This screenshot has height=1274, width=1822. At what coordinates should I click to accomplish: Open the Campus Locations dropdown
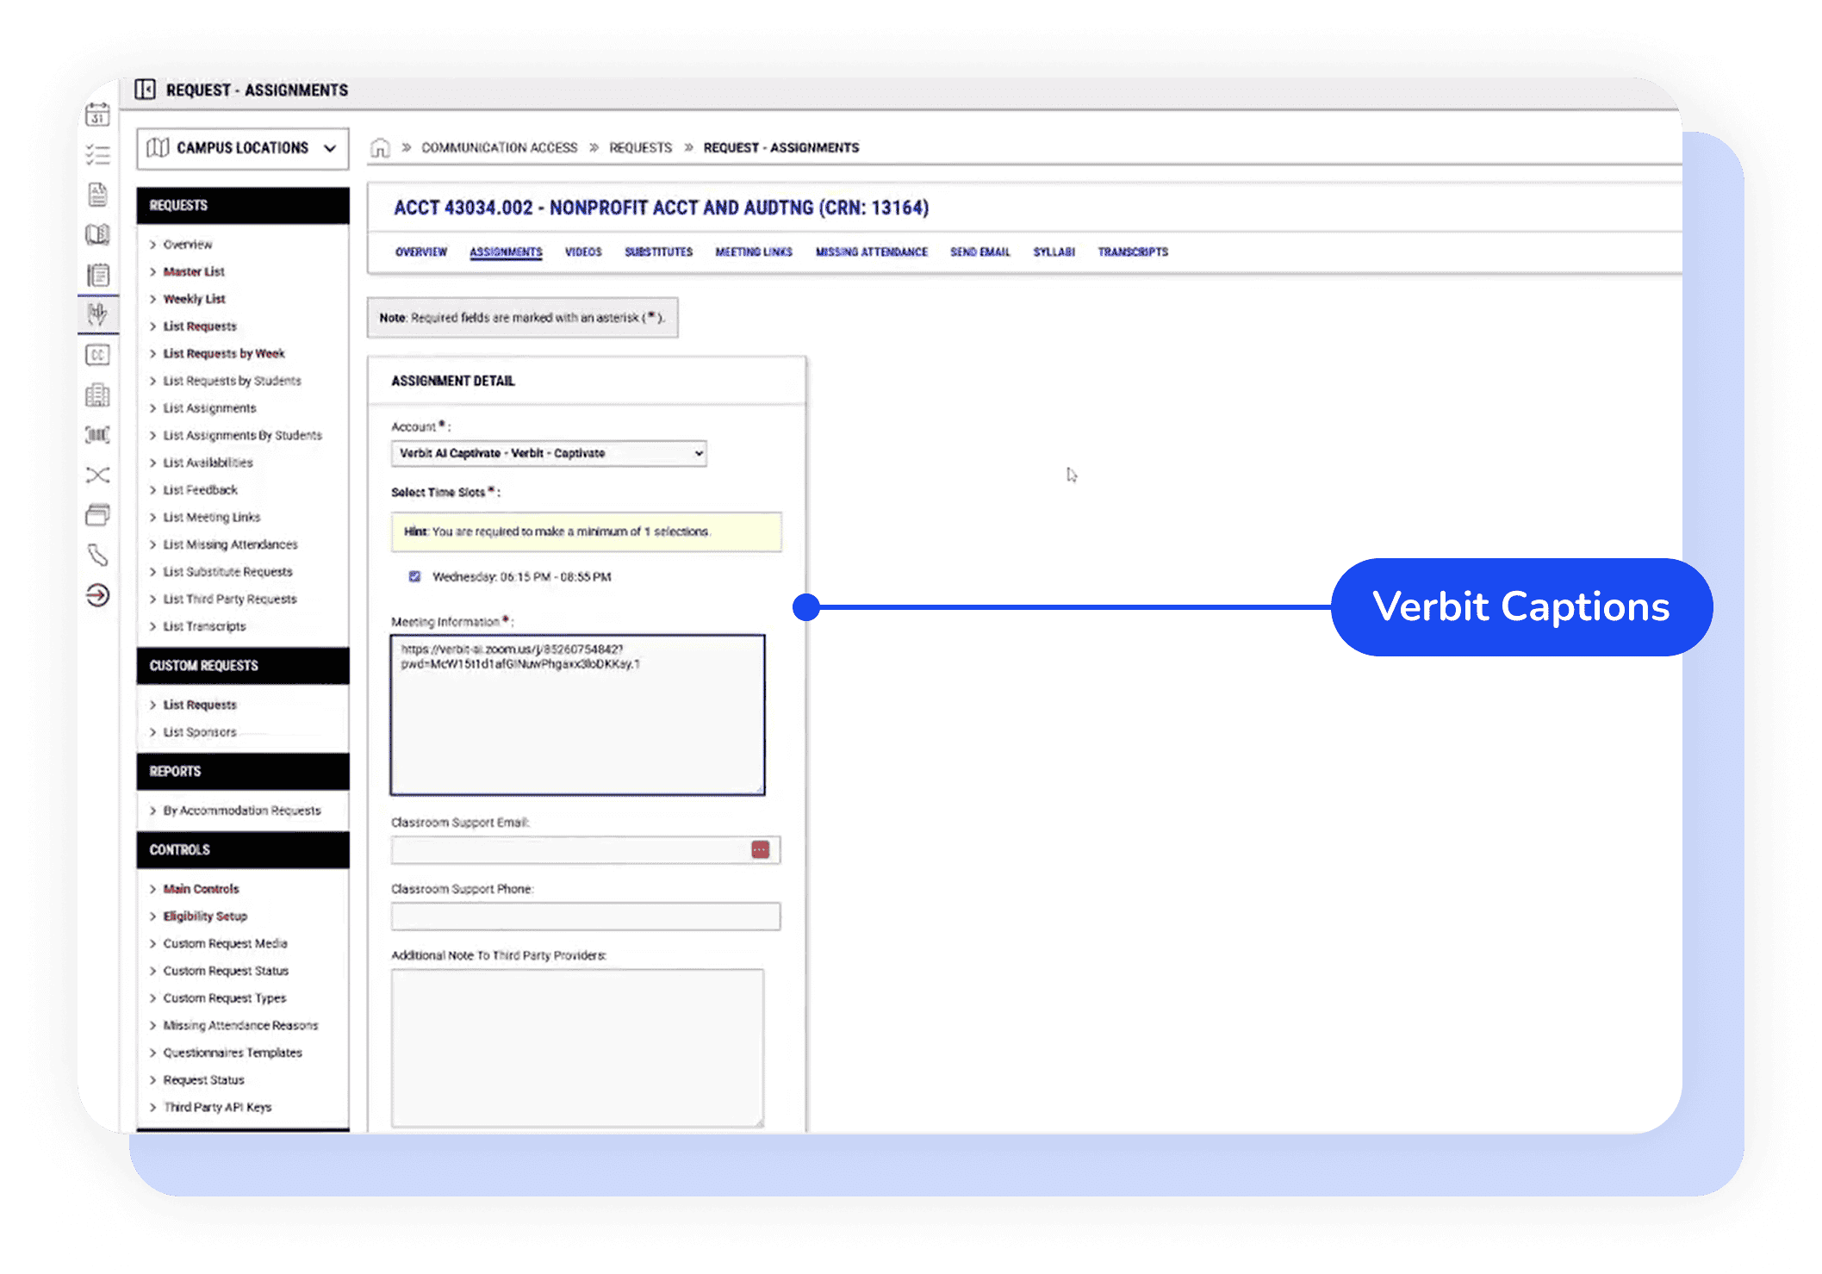coord(242,148)
